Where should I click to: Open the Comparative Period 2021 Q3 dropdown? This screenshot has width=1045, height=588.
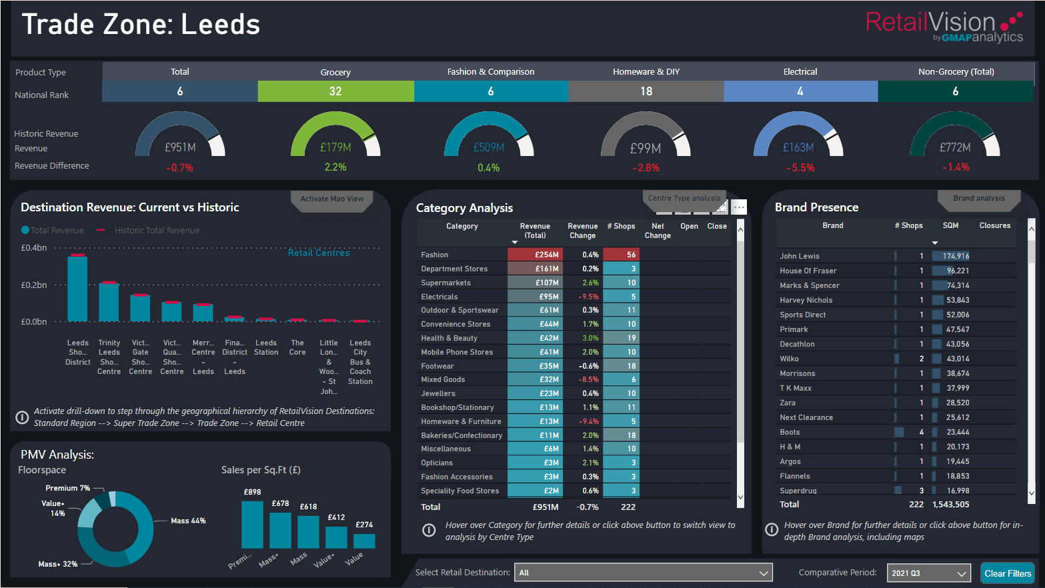pyautogui.click(x=929, y=573)
